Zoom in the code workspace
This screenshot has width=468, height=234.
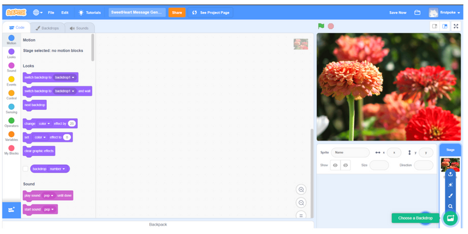pos(301,190)
